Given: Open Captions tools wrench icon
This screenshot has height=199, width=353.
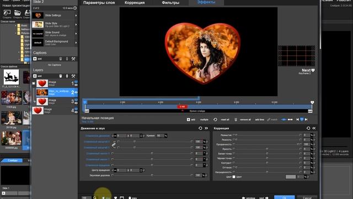Looking at the screenshot, I should pyautogui.click(x=73, y=59).
